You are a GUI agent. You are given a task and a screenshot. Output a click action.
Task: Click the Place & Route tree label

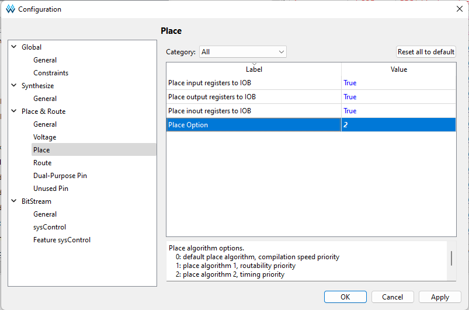point(43,112)
